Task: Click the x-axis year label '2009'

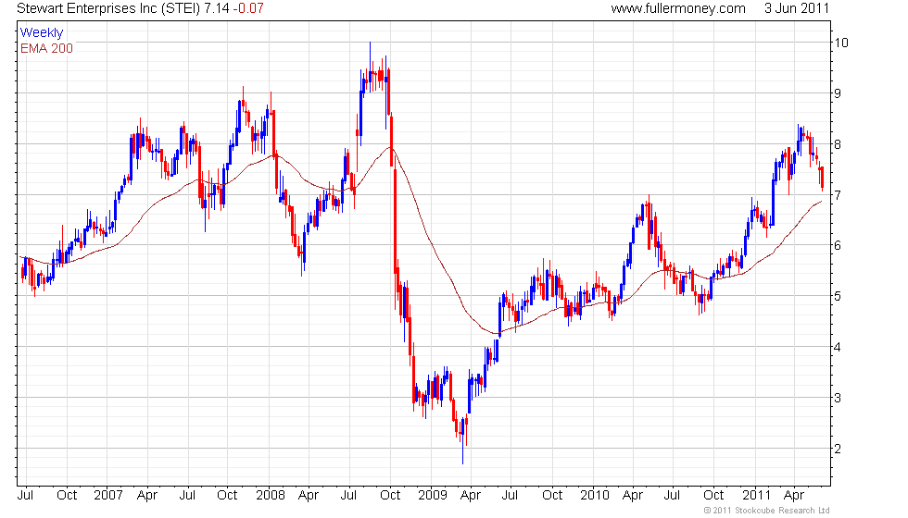Action: 433,496
